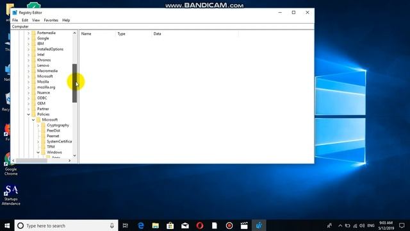Open Task View from taskbar
The height and width of the screenshot is (231, 410).
[126, 225]
